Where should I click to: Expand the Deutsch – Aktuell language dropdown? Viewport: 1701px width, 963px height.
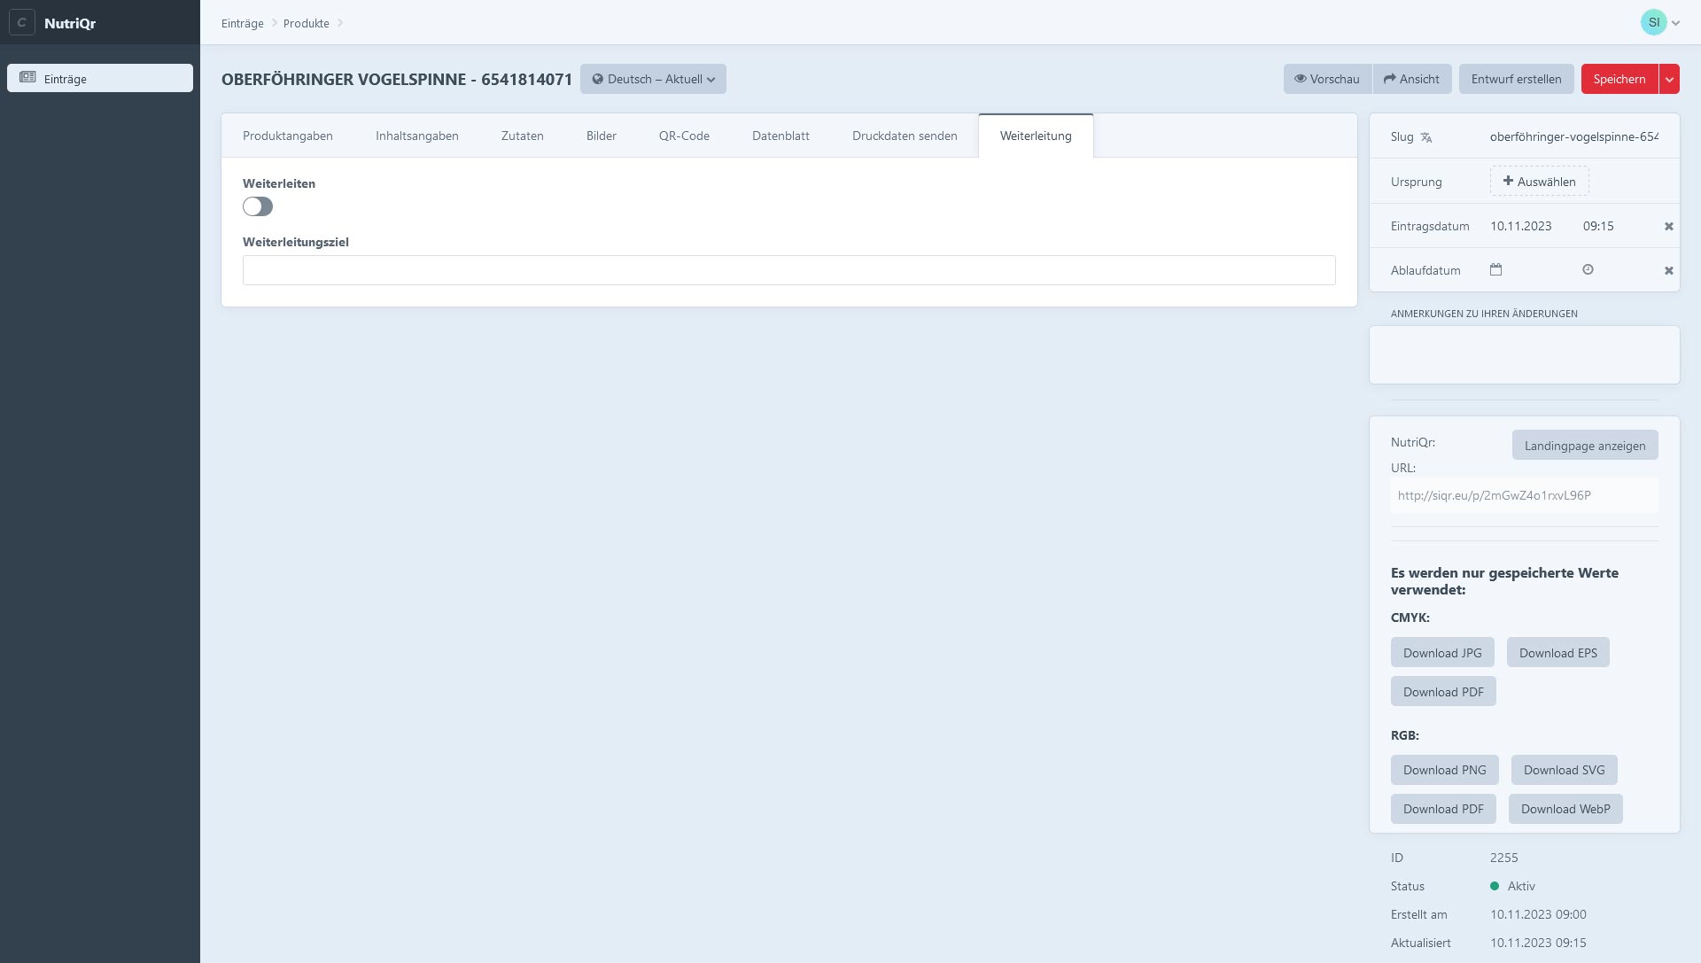(653, 79)
